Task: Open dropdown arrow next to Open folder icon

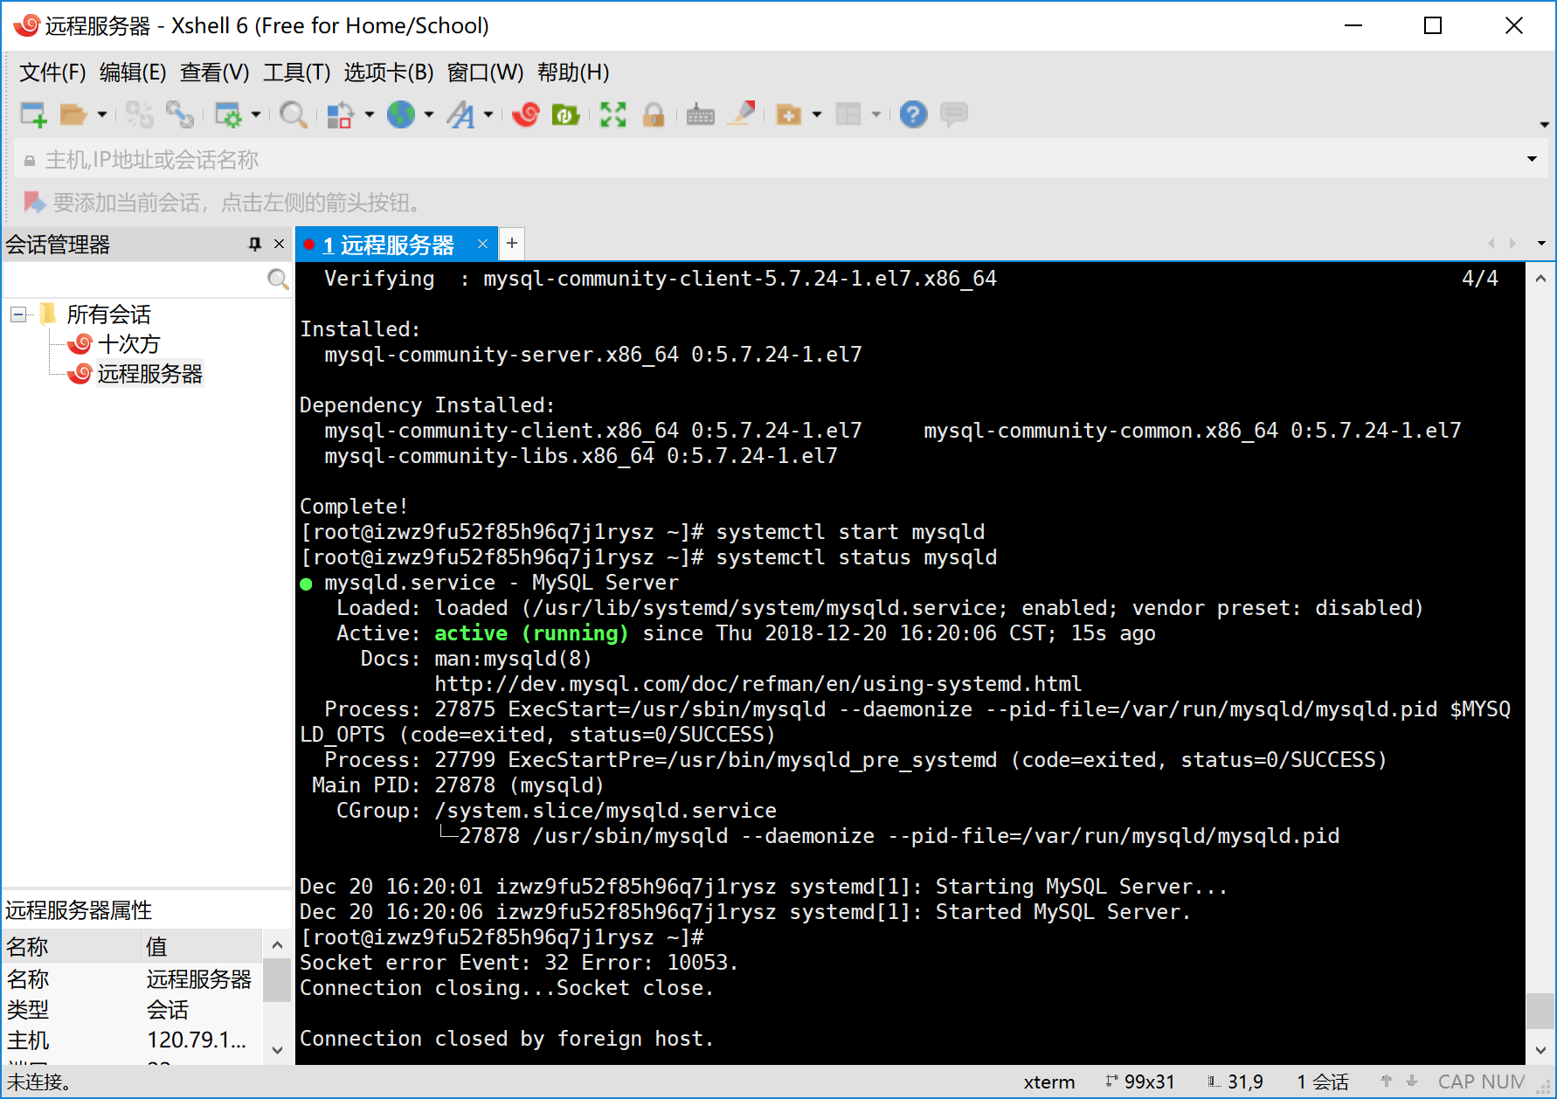Action: pos(102,114)
